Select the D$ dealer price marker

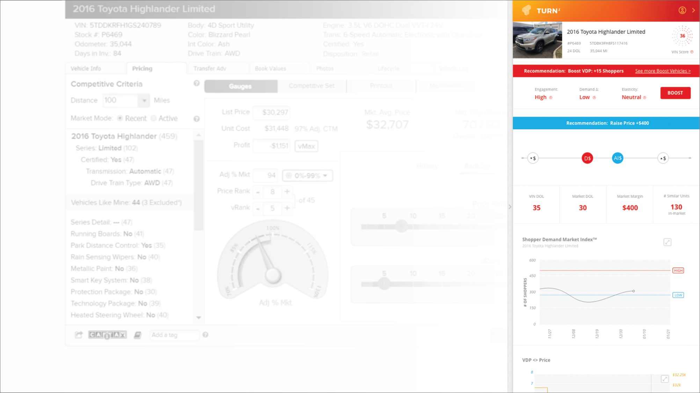pos(587,158)
